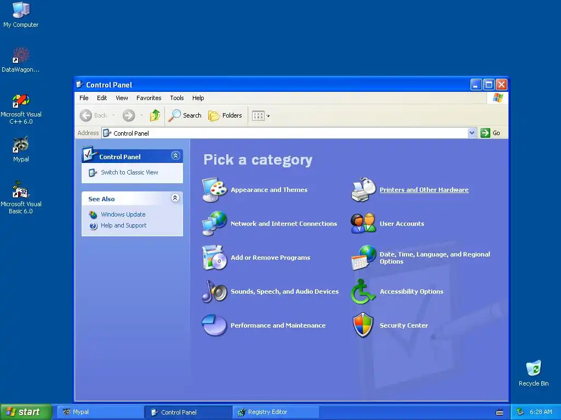The width and height of the screenshot is (561, 420).
Task: Click the system tray network icon
Action: pos(520,412)
